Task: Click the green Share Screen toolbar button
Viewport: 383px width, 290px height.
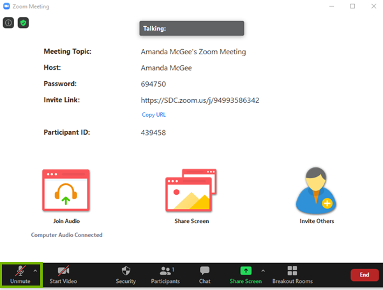Action: coord(246,275)
